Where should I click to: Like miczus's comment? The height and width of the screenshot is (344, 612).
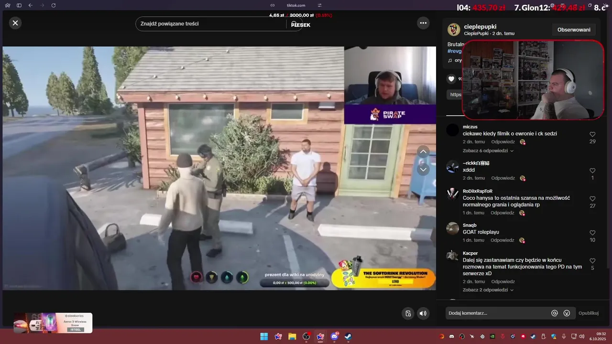pyautogui.click(x=592, y=135)
